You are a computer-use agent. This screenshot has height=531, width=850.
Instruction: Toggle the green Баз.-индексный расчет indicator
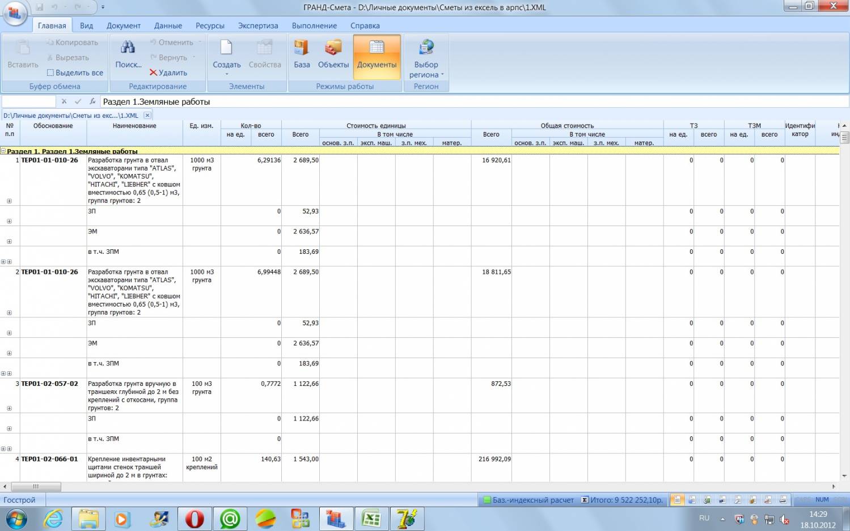(487, 500)
